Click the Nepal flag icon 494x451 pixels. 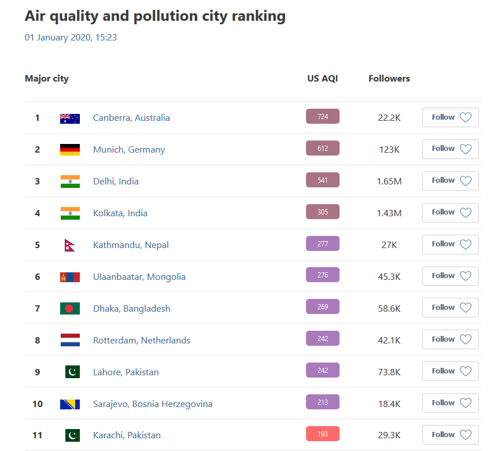tap(70, 245)
